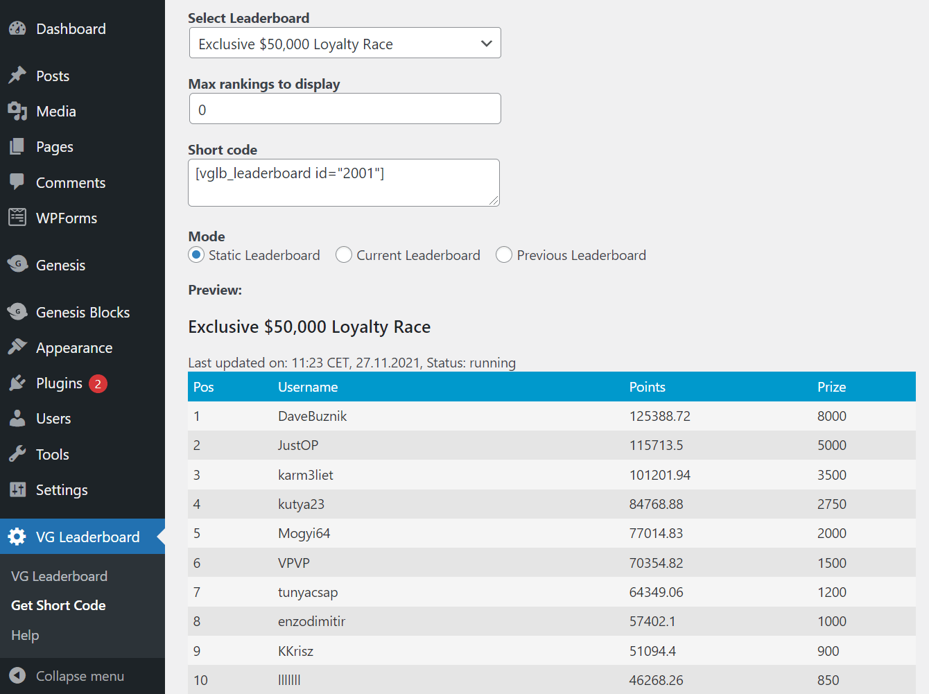Click the Posts pushpin icon
This screenshot has height=694, width=929.
[17, 76]
